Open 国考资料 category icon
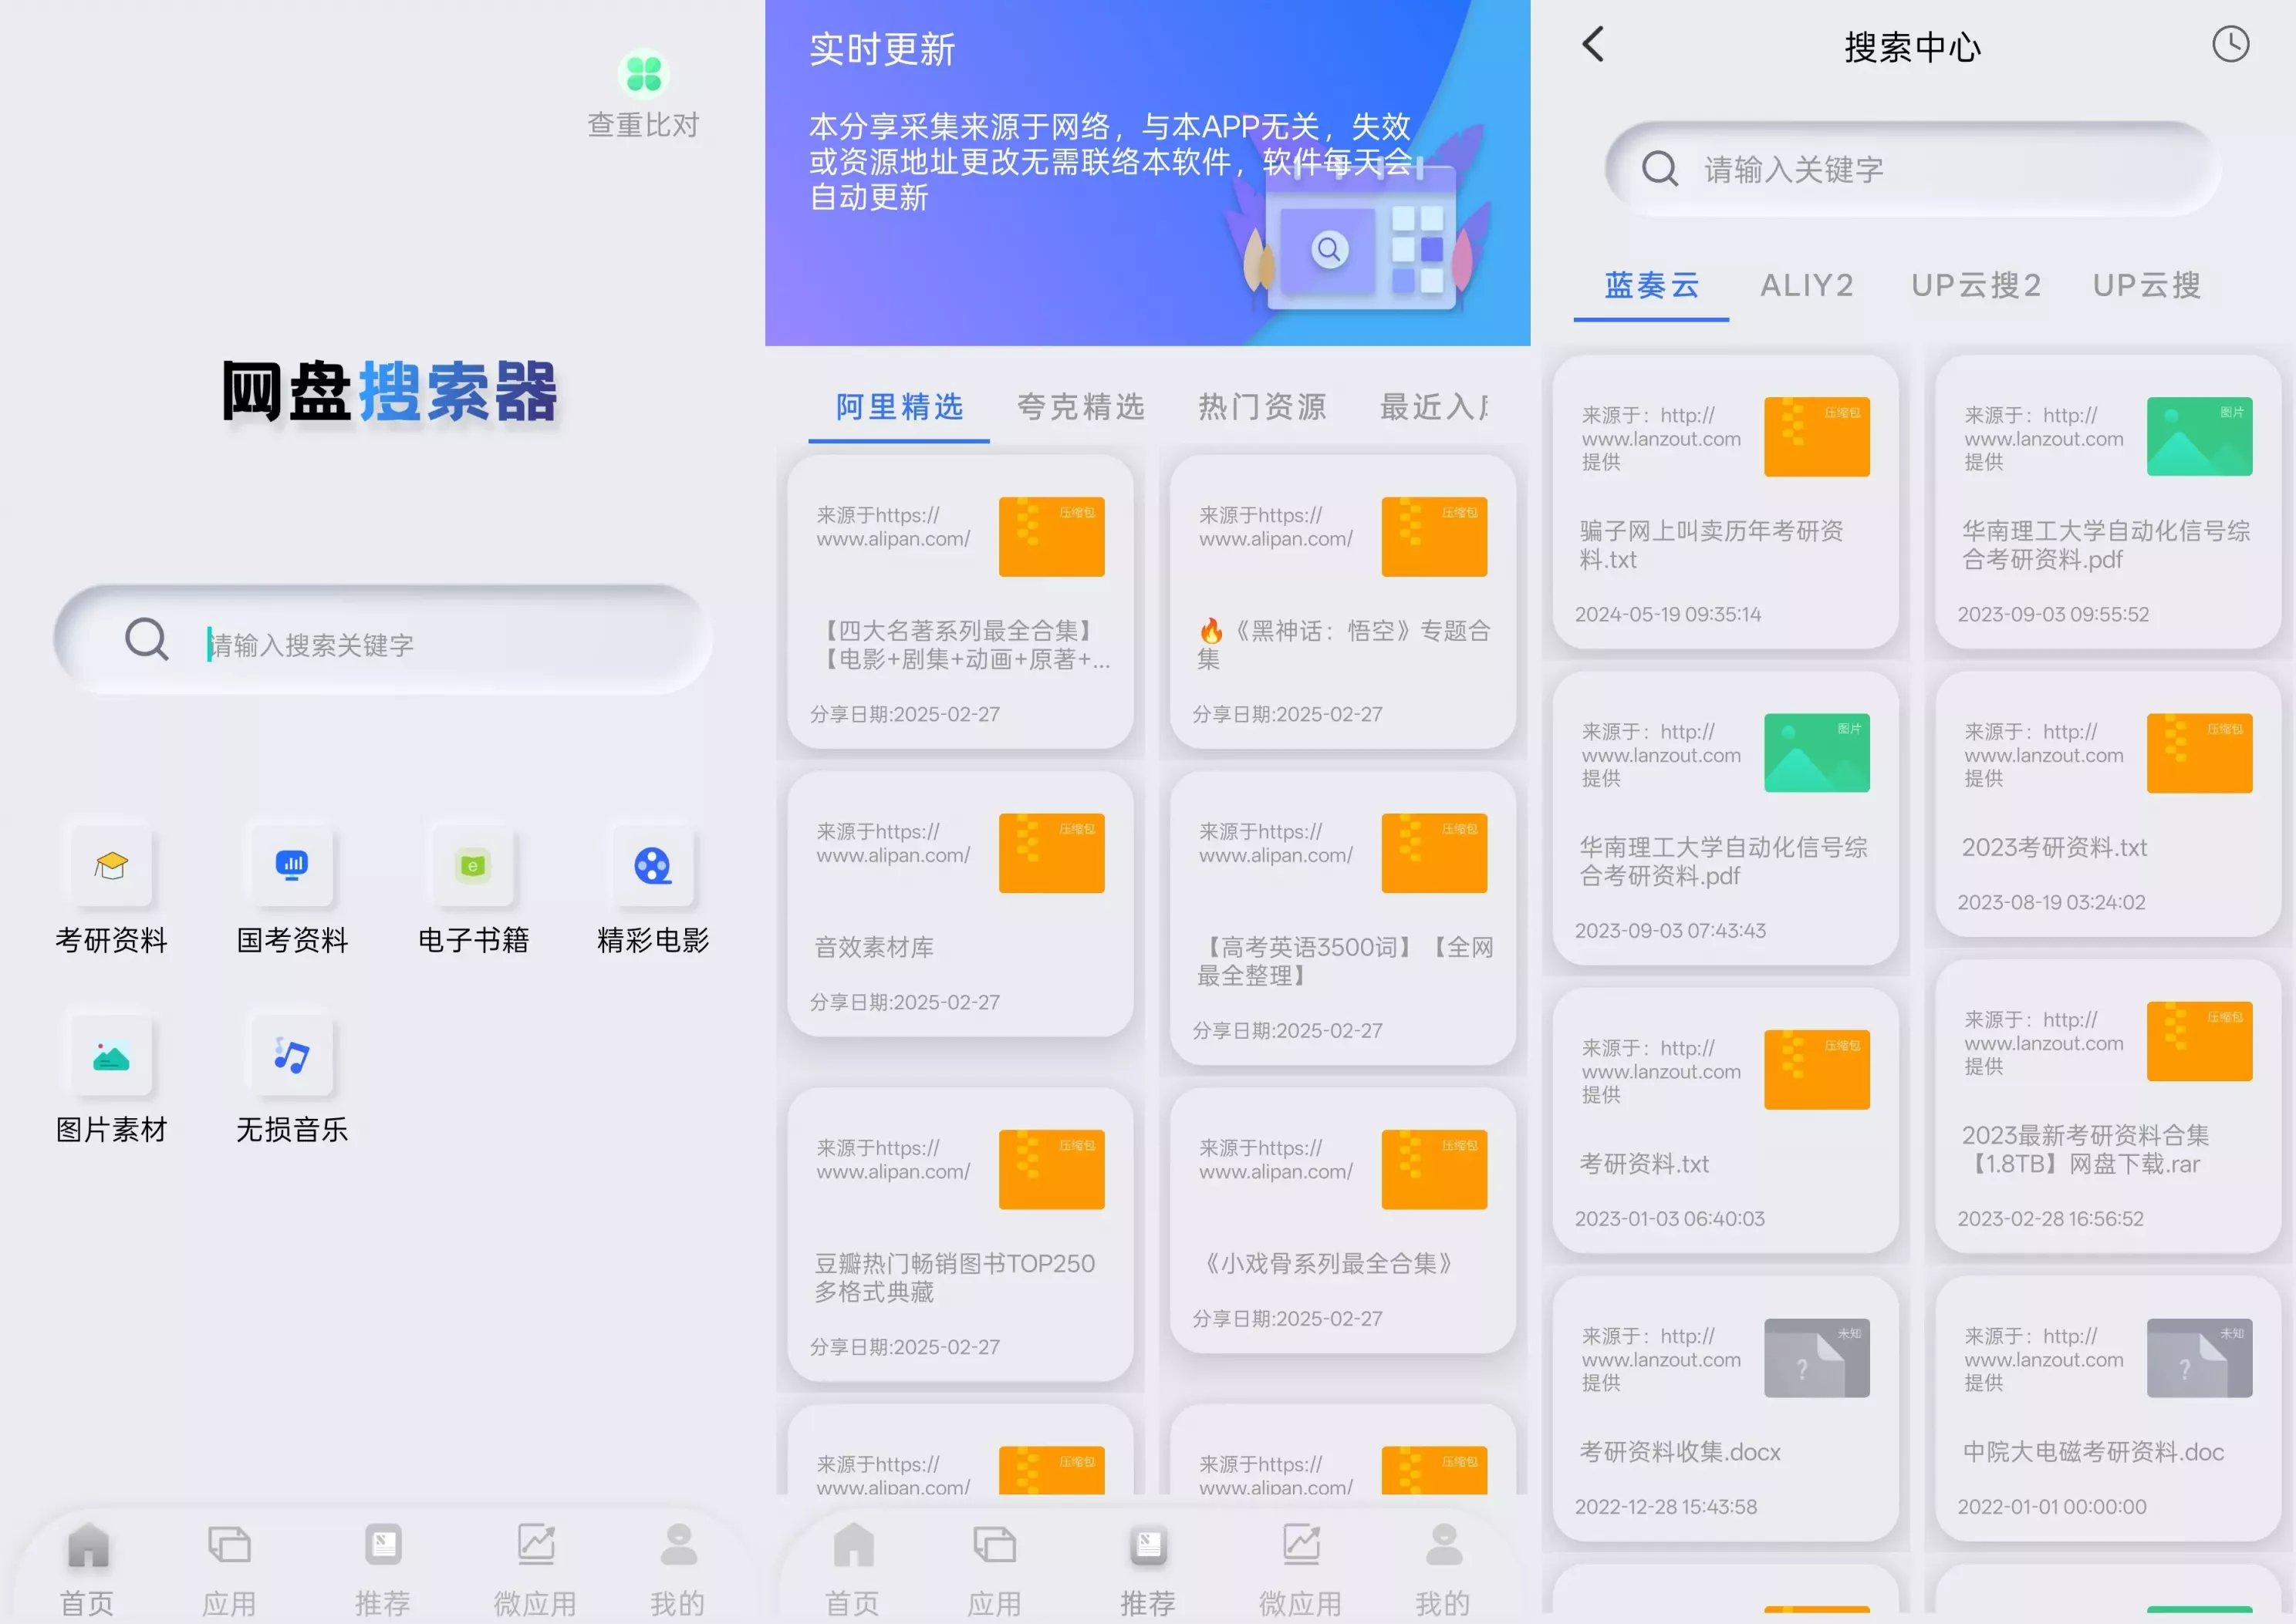Screen dimensions: 2296x1624 click(291, 865)
